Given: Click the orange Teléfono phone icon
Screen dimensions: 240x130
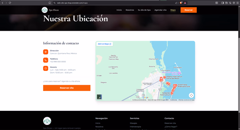Looking at the screenshot, I should point(46,60).
